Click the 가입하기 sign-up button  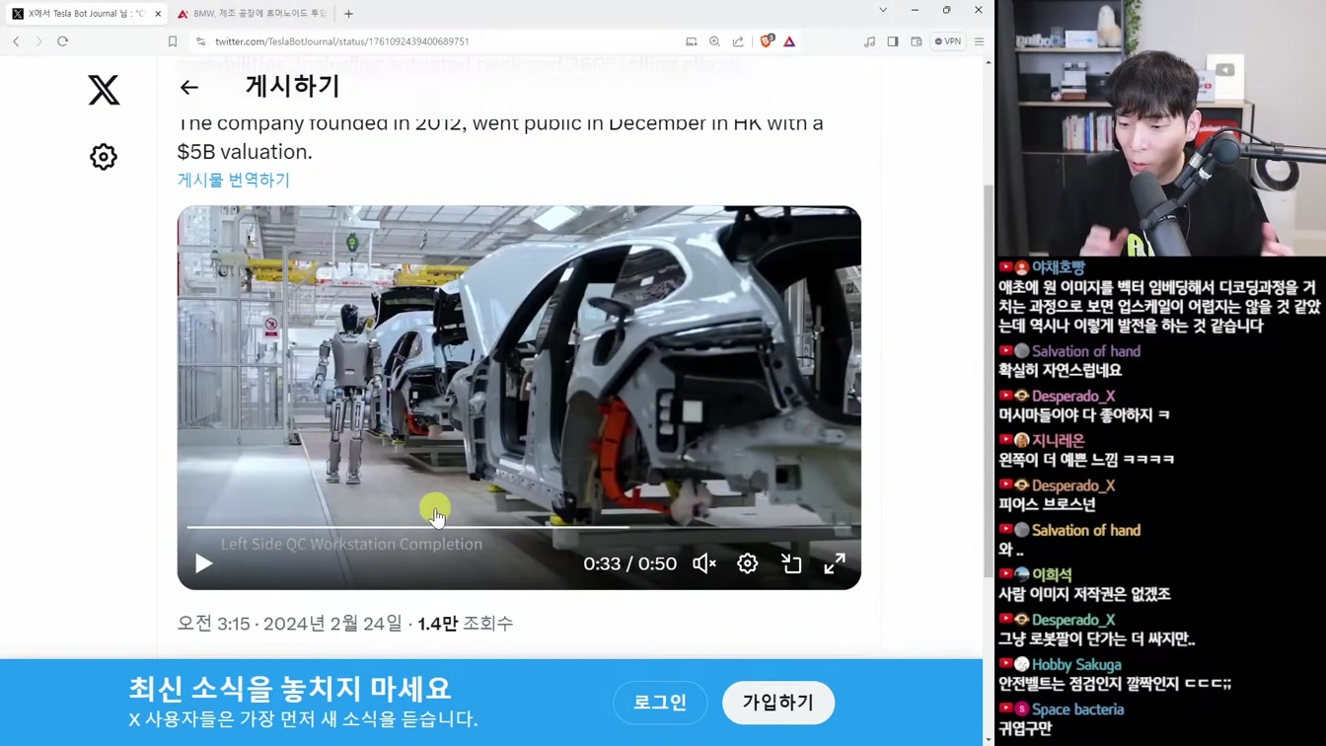click(x=778, y=703)
